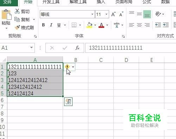
Task: Open underline style dropdown arrow
Action: pos(65,25)
